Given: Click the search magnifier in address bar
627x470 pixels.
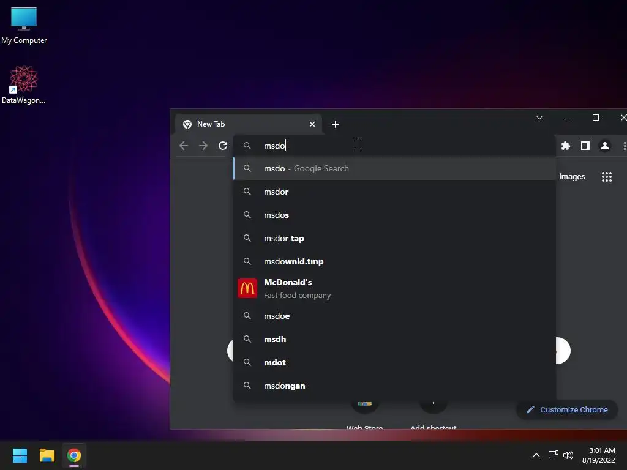Looking at the screenshot, I should coord(247,146).
